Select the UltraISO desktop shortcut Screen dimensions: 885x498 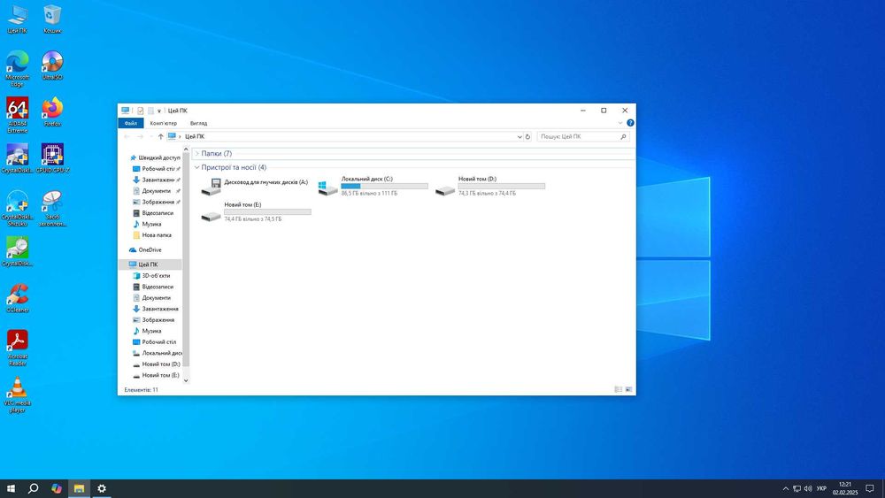click(52, 65)
